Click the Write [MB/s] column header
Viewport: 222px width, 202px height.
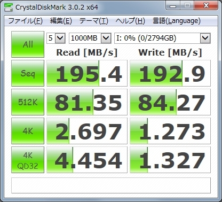click(x=170, y=52)
